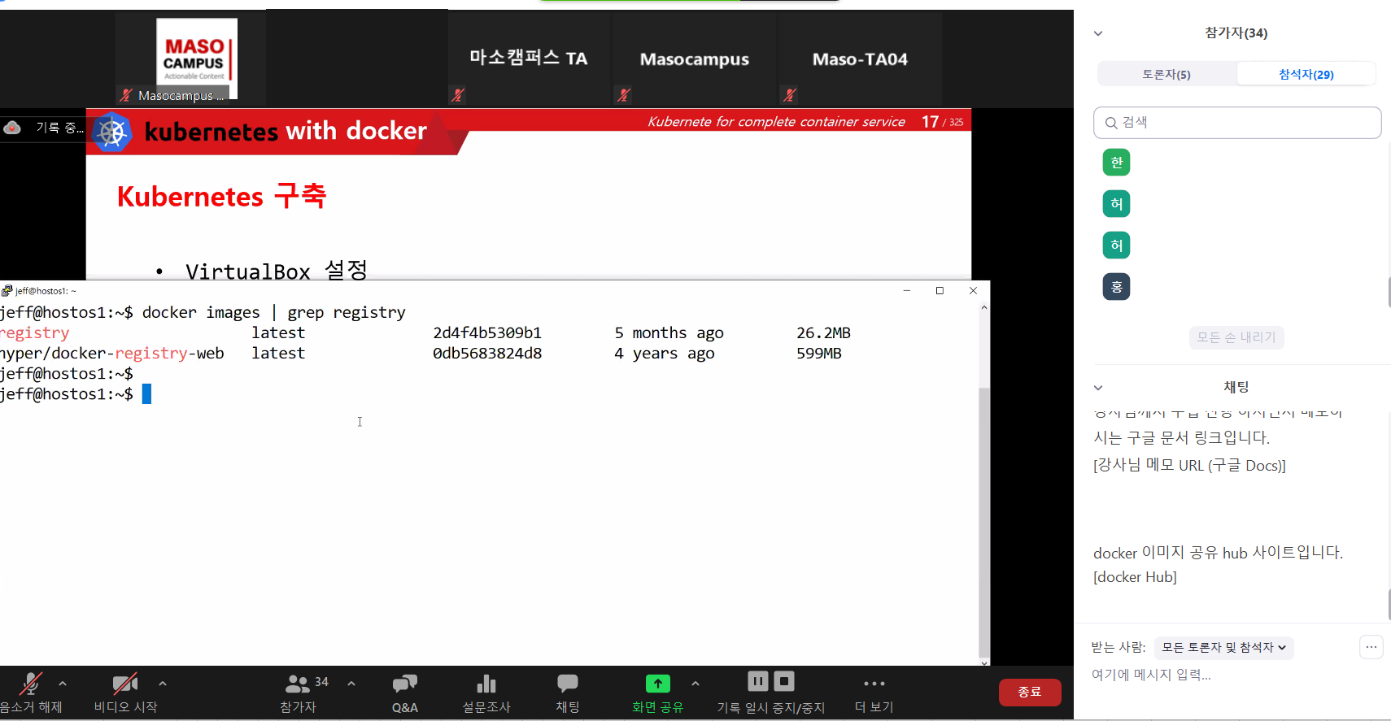Collapse the 참가자 panel chevron
This screenshot has height=721, width=1391.
[x=1098, y=33]
